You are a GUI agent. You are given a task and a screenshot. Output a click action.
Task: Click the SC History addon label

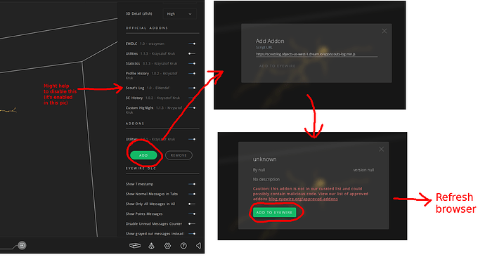pyautogui.click(x=134, y=98)
